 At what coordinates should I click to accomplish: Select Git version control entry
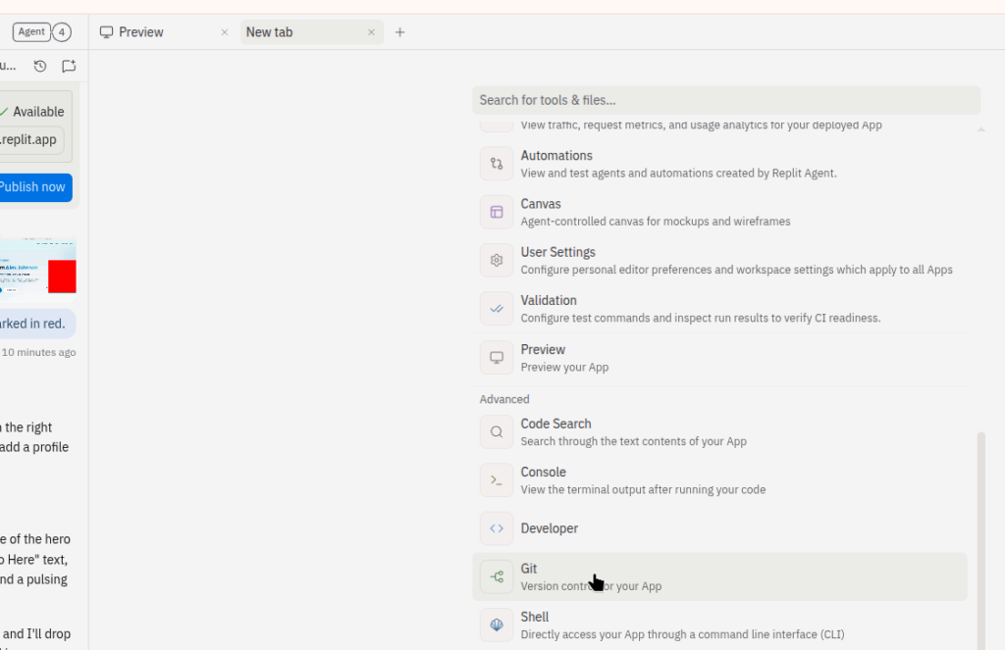click(x=719, y=576)
